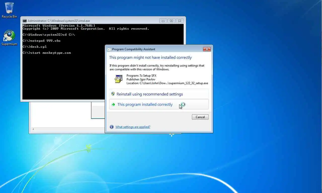Click the cmd.exe window title text
Viewport: 322px width, 193px height.
pos(59,21)
